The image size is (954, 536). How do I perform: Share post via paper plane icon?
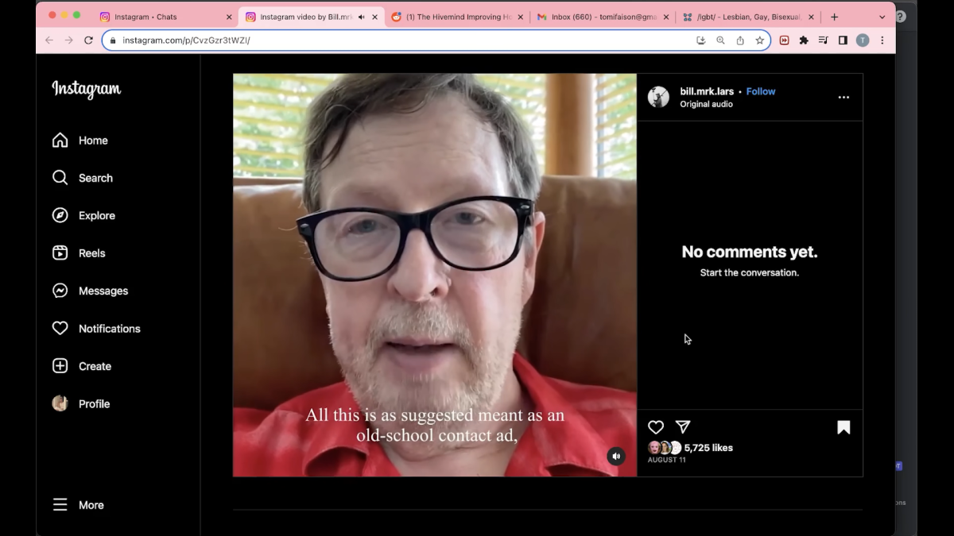point(683,427)
